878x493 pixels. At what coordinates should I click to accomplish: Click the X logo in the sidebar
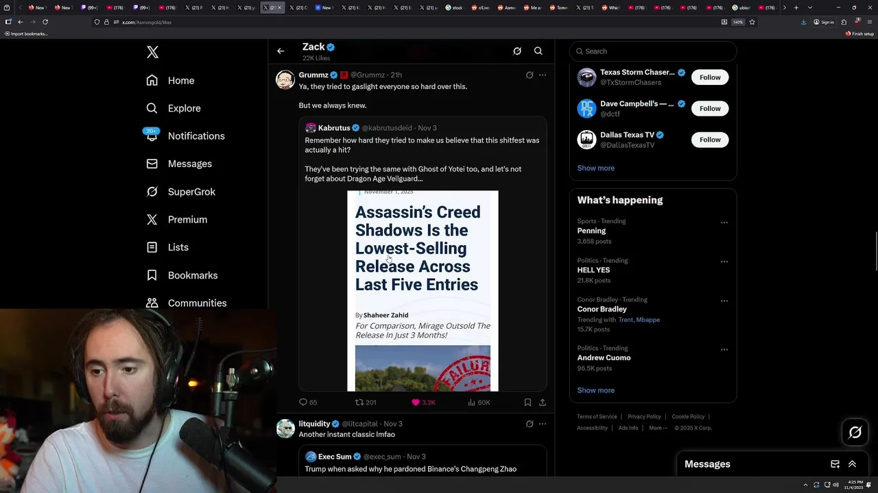[152, 52]
